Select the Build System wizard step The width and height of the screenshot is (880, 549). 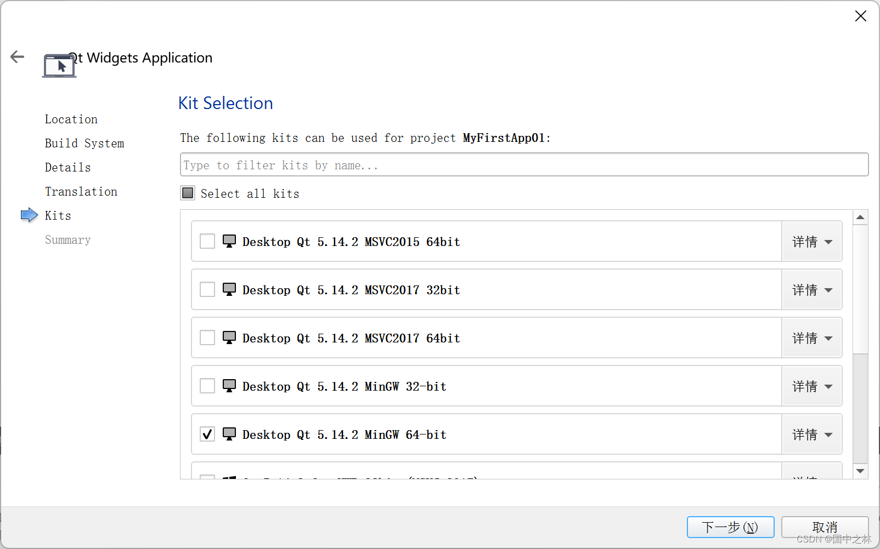point(84,143)
